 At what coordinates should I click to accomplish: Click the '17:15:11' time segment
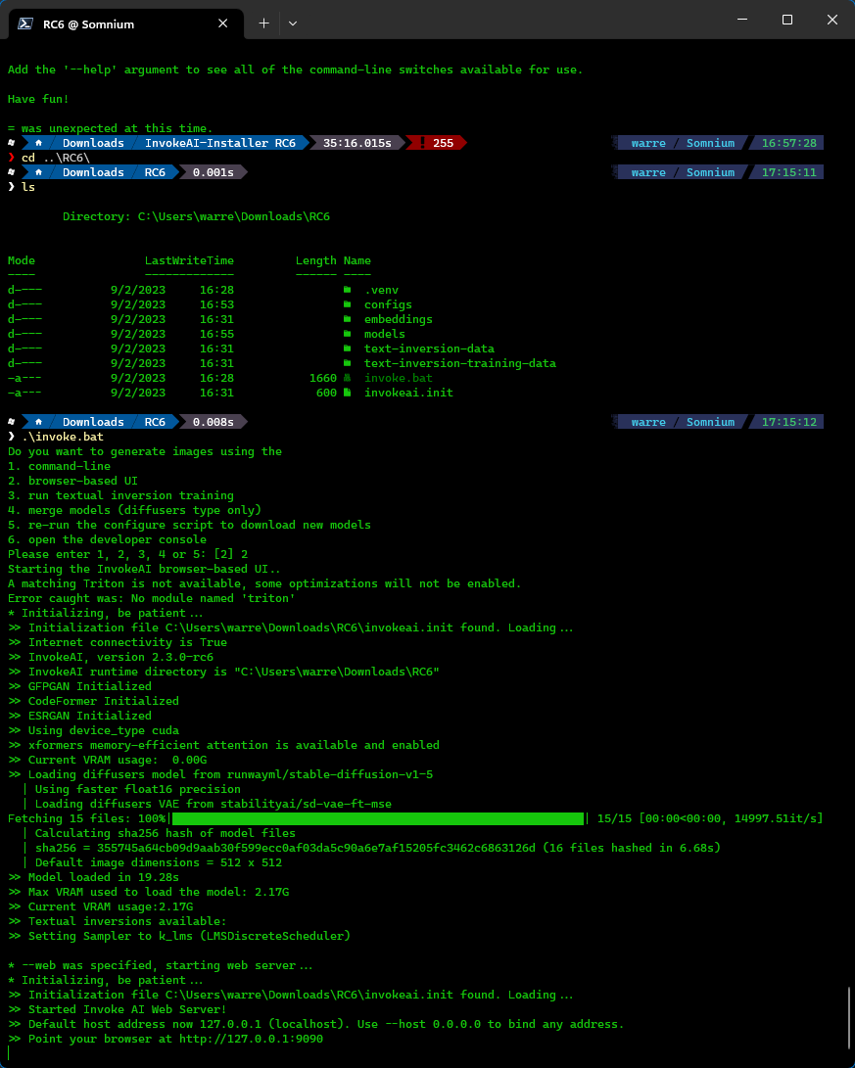pos(789,172)
